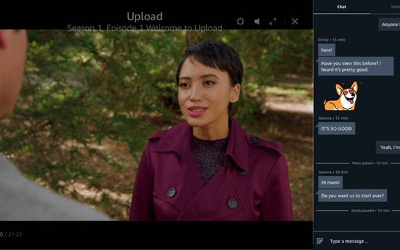Click Emily's "here!" message bubble
This screenshot has width=400, height=250.
click(x=326, y=50)
